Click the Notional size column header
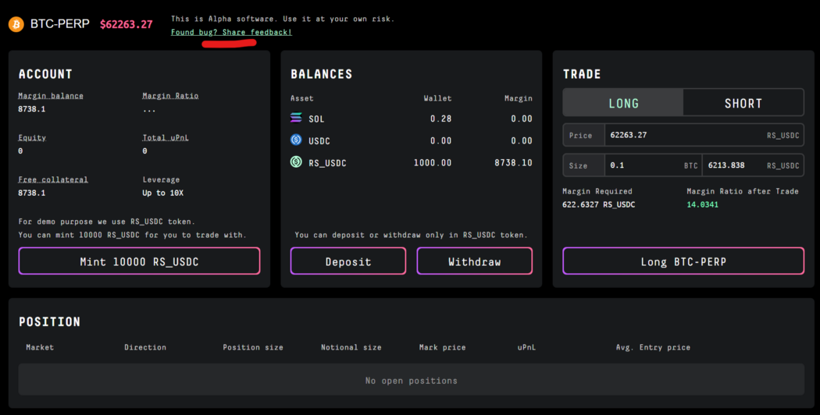 [x=351, y=347]
